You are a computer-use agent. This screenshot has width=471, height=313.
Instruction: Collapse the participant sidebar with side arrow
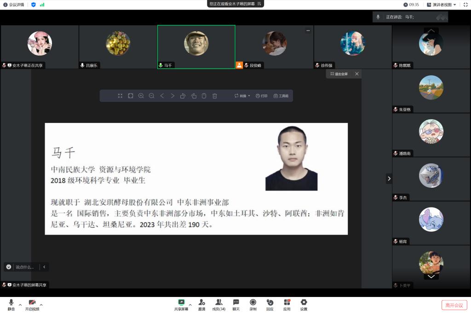tap(389, 179)
